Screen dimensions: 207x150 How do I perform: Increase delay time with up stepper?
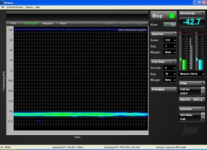point(203,89)
